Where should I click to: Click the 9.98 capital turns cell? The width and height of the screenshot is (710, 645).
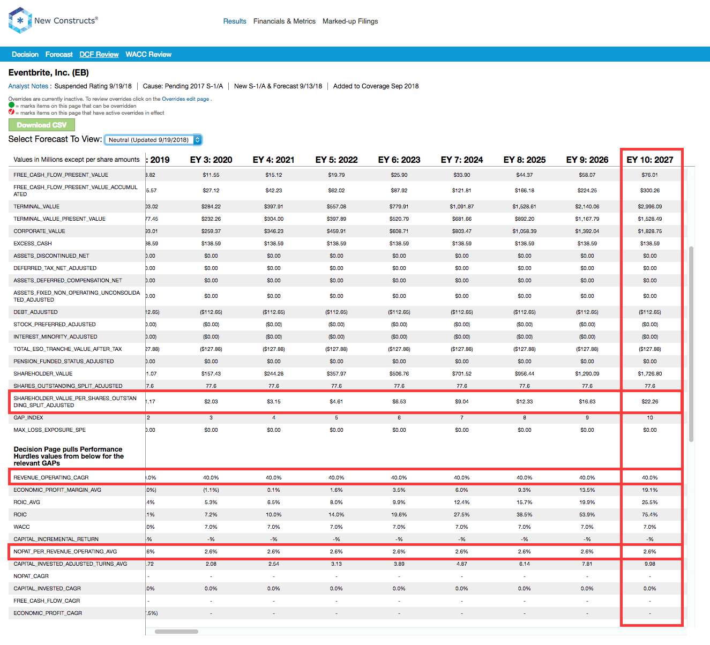pyautogui.click(x=650, y=564)
